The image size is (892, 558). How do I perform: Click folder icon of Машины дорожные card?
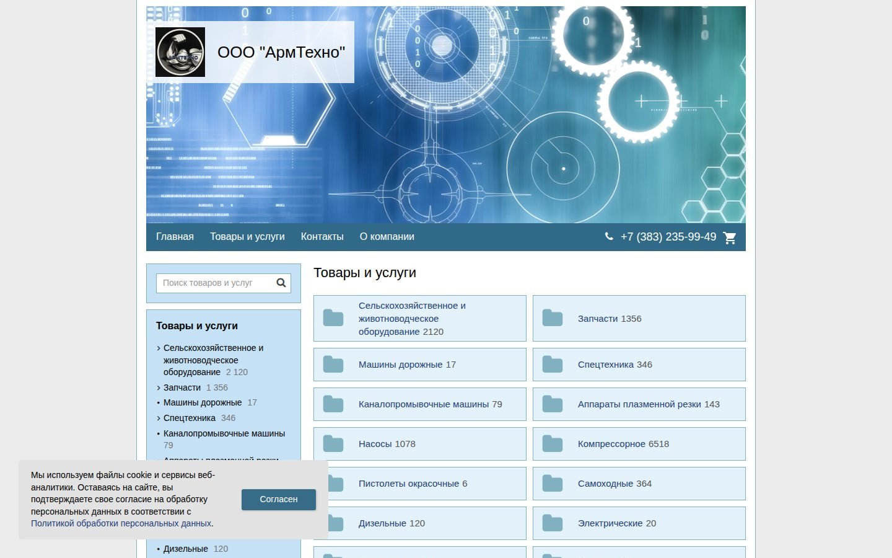click(333, 365)
